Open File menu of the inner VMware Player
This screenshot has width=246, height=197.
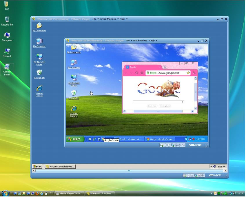pos(129,41)
